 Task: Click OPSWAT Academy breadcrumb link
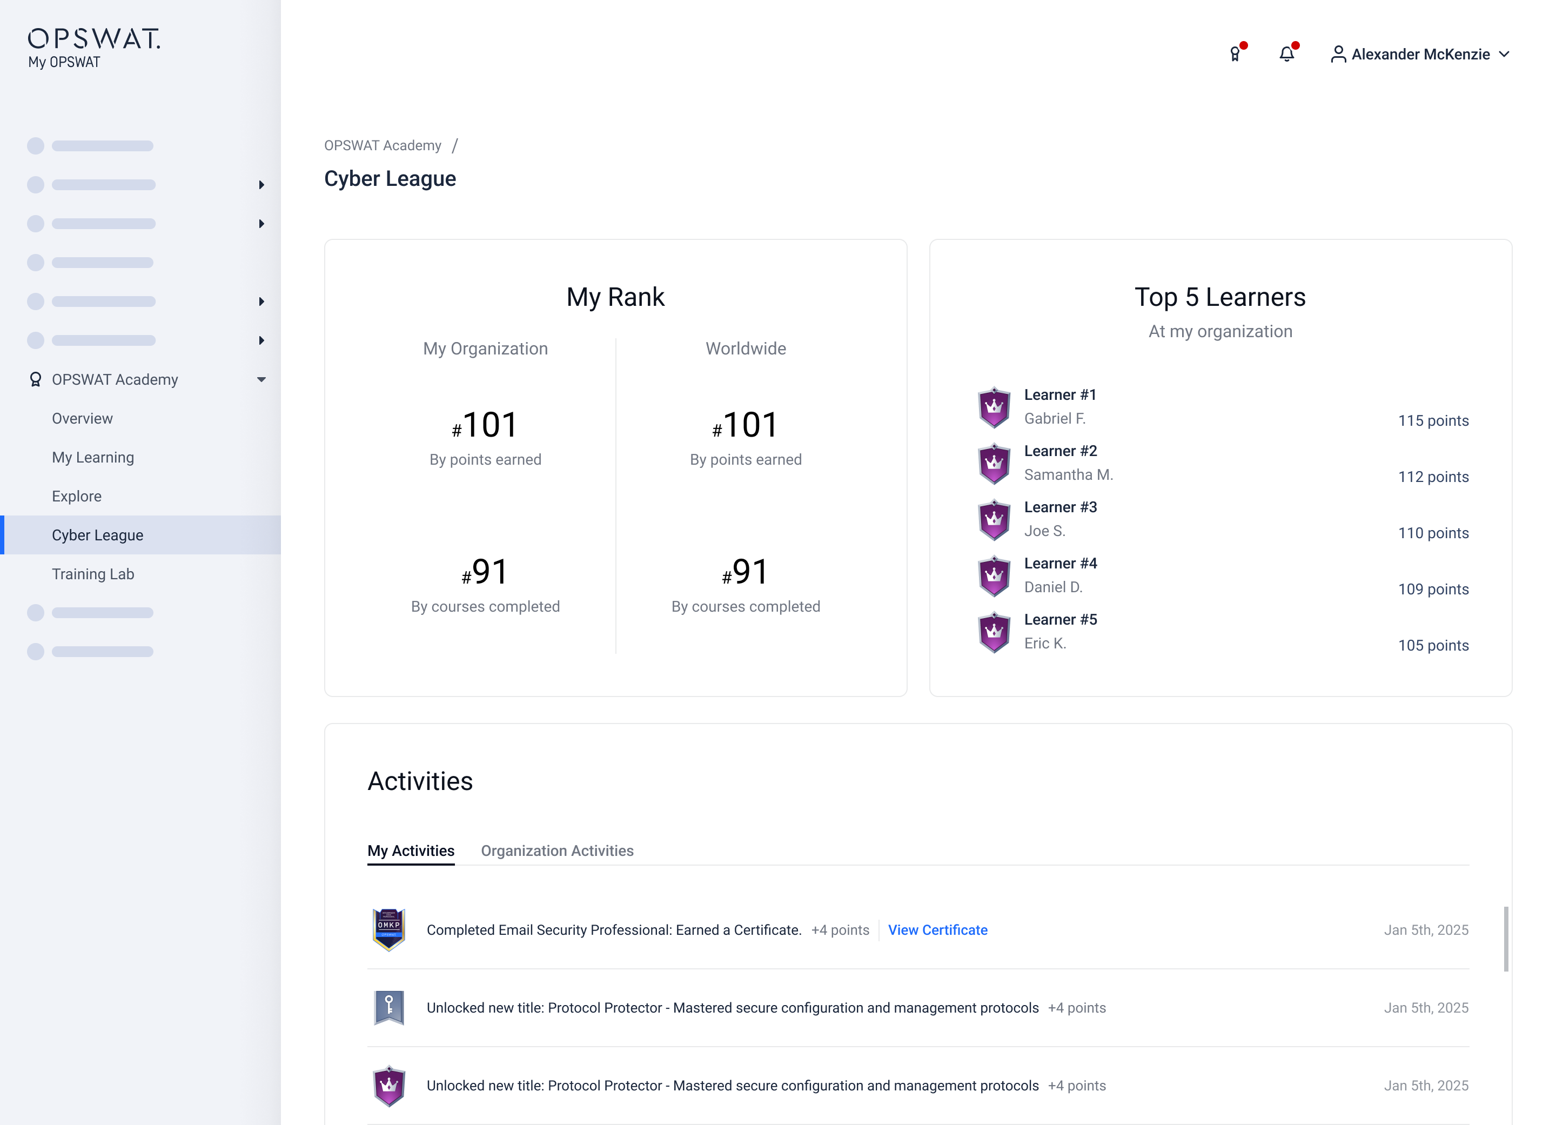tap(383, 145)
